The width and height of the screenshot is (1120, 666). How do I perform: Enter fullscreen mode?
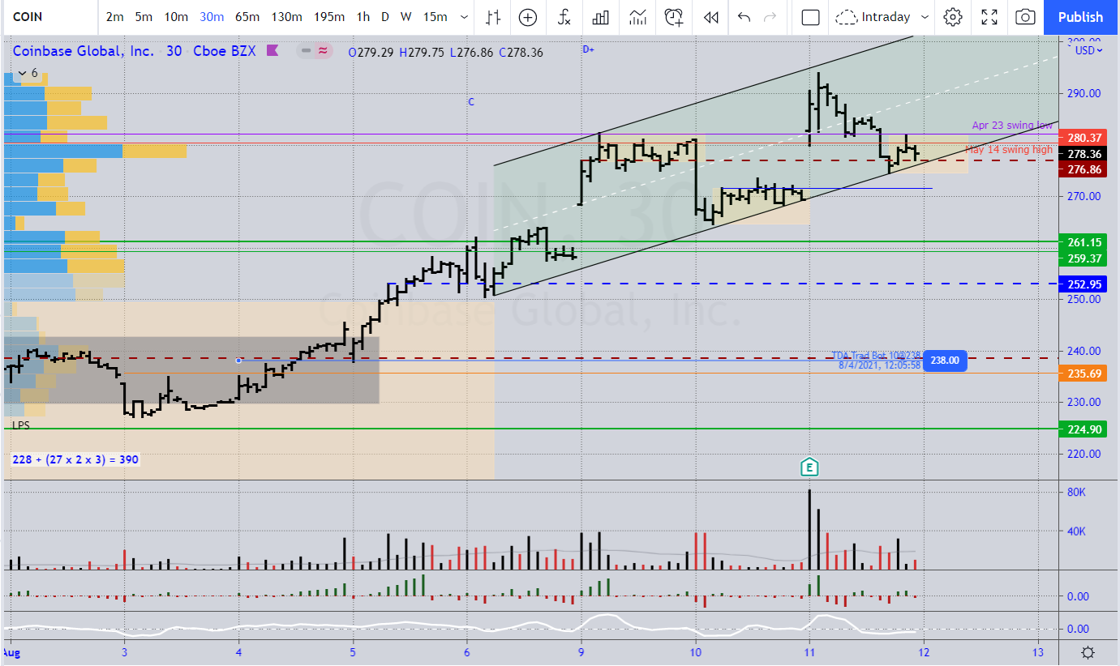click(x=989, y=17)
